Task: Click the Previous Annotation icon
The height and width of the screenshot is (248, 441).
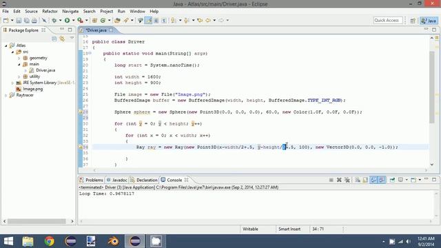Action: 186,20
